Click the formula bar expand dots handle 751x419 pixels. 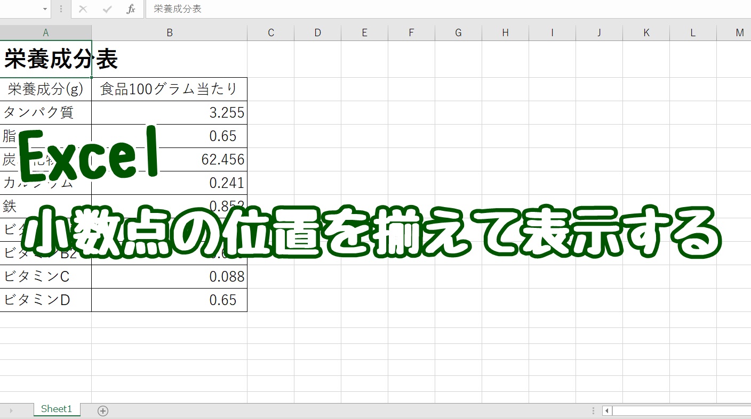[61, 9]
